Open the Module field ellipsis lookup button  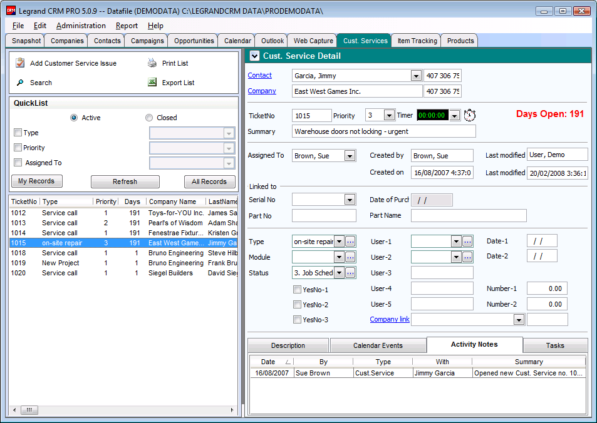point(350,257)
